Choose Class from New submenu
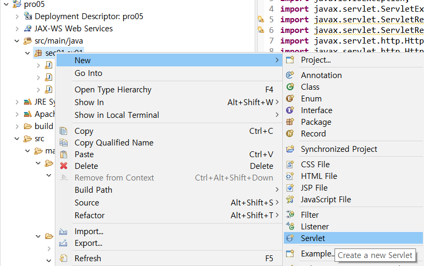 [x=353, y=87]
